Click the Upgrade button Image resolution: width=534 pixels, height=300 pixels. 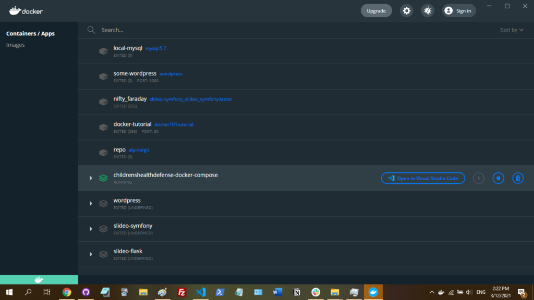coord(376,11)
